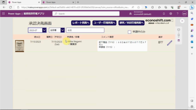Click the econoshift.com logo
Image resolution: width=196 pixels, height=110 pixels.
(x=158, y=21)
